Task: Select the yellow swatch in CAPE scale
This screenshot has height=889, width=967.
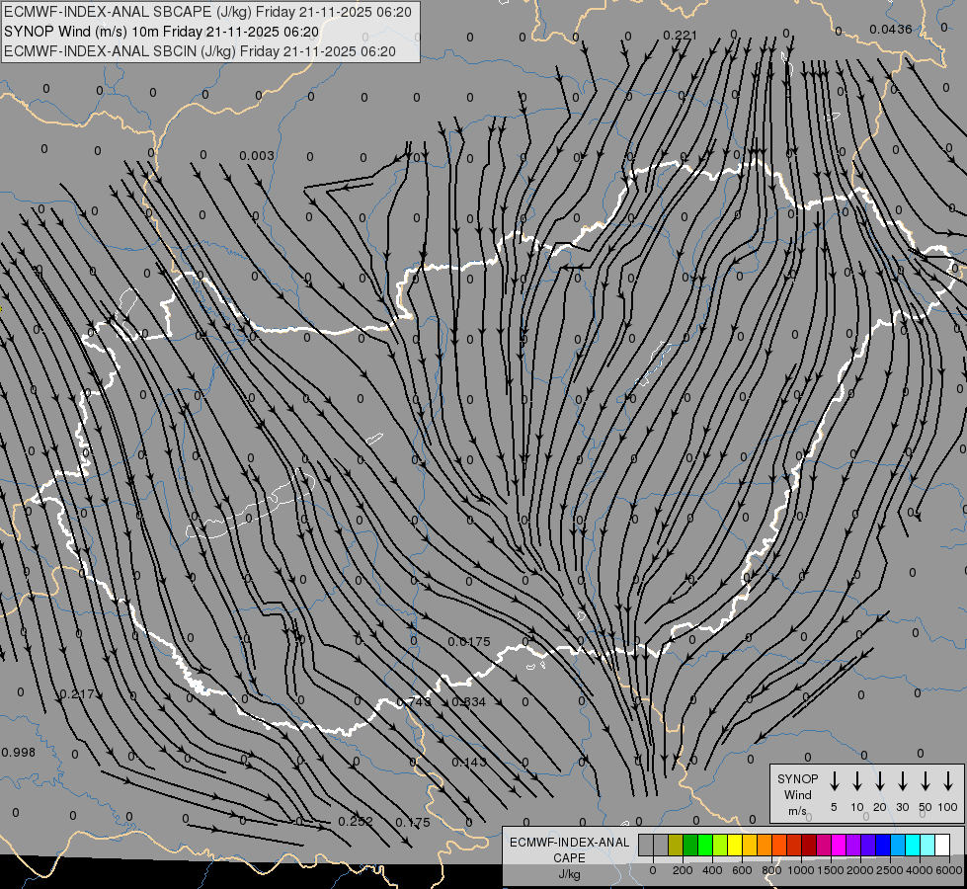Action: (x=735, y=845)
